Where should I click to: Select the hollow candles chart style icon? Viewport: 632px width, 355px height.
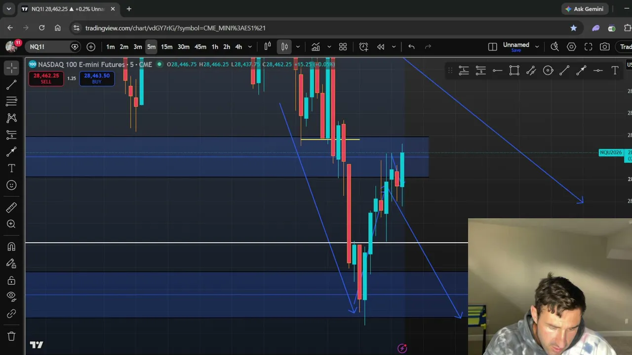point(268,47)
